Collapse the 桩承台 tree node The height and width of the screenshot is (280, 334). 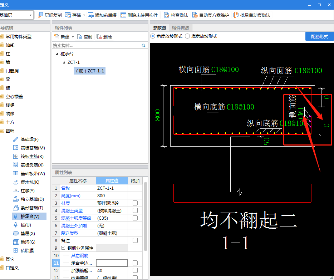pos(57,54)
